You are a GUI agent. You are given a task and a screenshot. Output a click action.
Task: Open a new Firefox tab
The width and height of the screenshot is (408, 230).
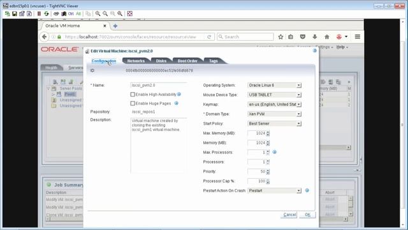click(x=115, y=26)
